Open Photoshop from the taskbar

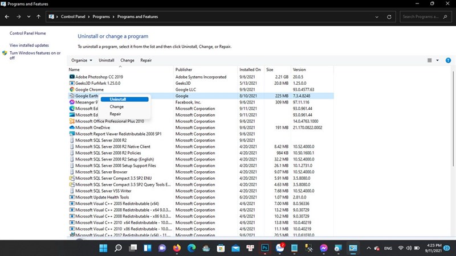click(x=264, y=248)
